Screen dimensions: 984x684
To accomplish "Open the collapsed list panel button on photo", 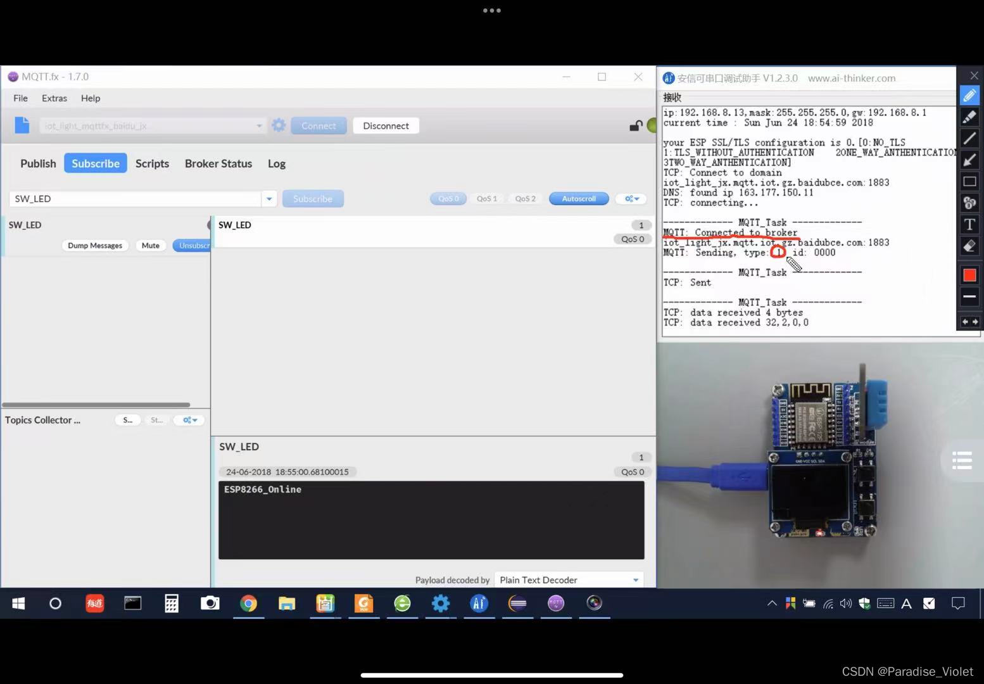I will click(x=962, y=460).
